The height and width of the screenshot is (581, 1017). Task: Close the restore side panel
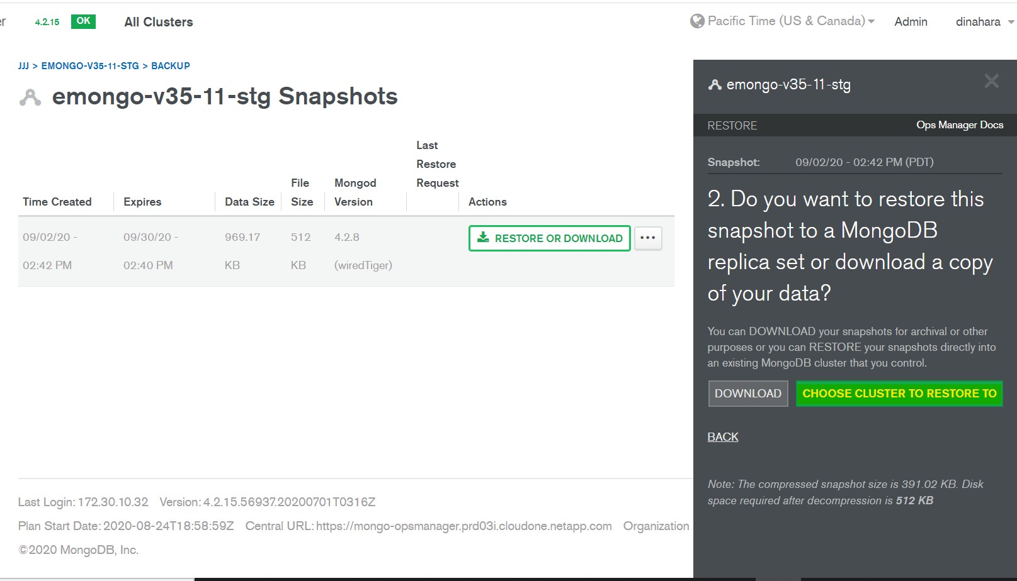click(x=991, y=81)
